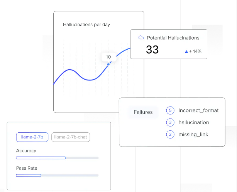This screenshot has width=237, height=192.
Task: Click the large number 33
Action: (152, 50)
